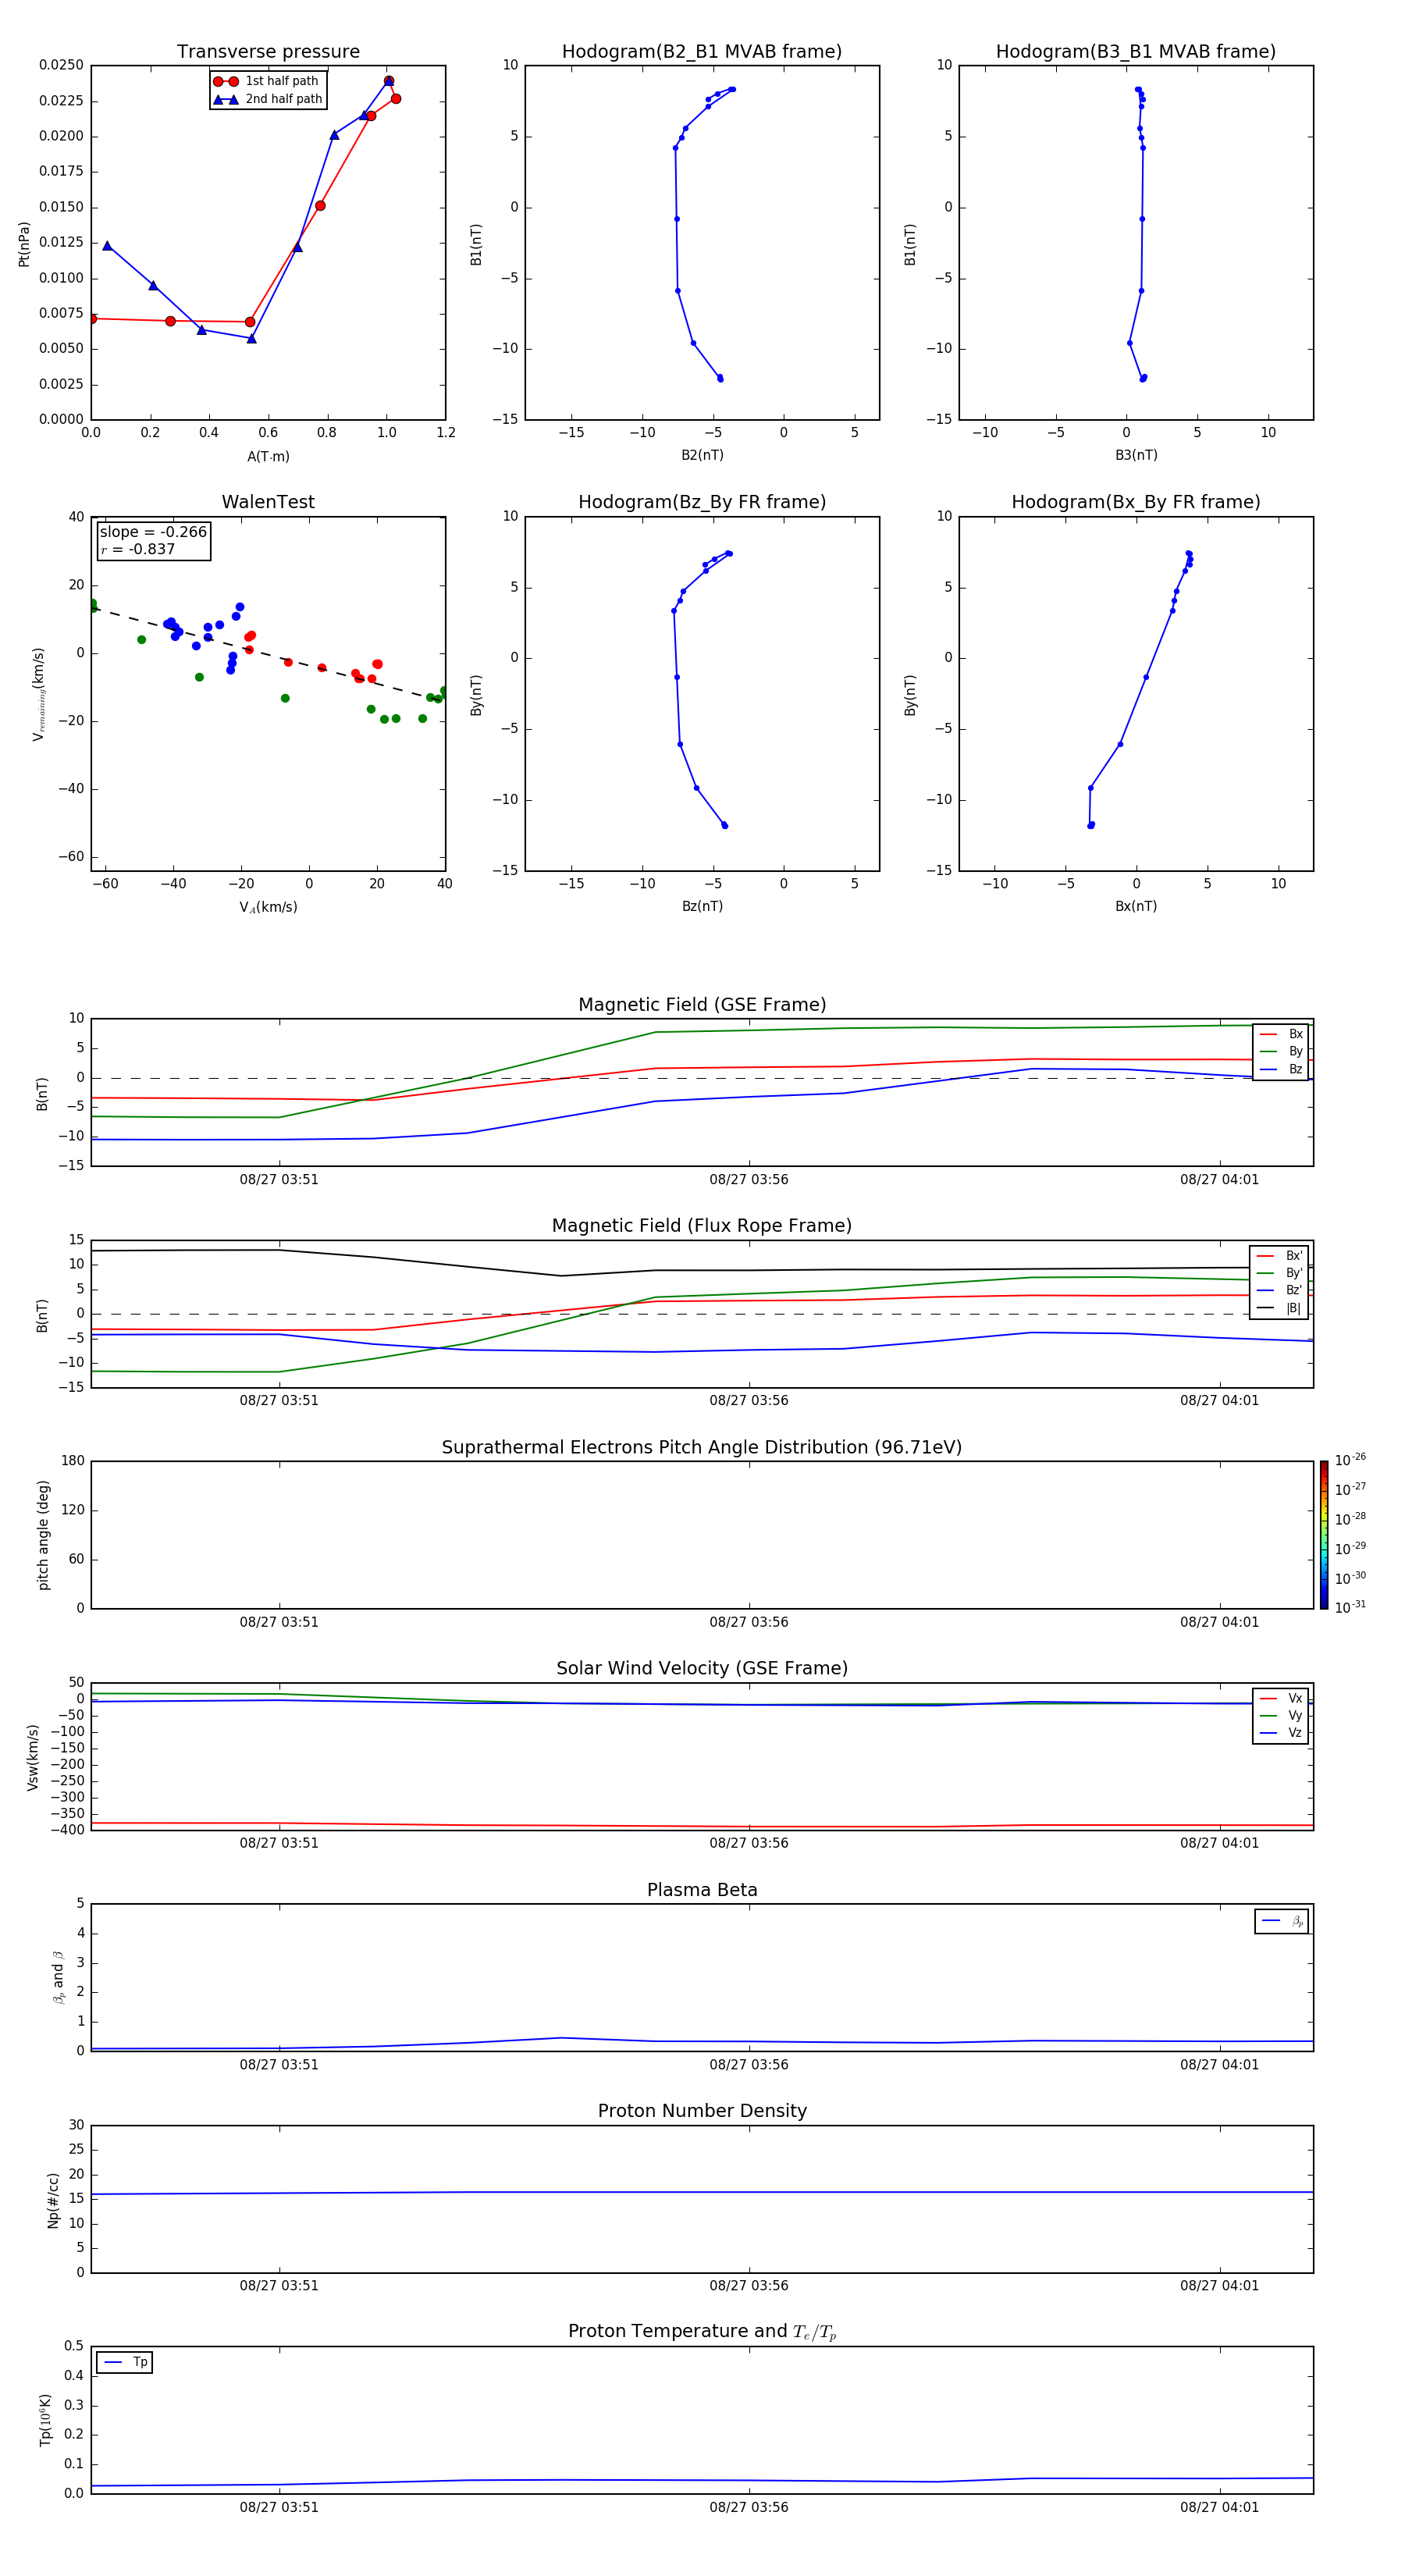This screenshot has width=1405, height=2576.
Task: Click the 'Hodogram(Bx_By FR frame)' title
Action: (1136, 502)
